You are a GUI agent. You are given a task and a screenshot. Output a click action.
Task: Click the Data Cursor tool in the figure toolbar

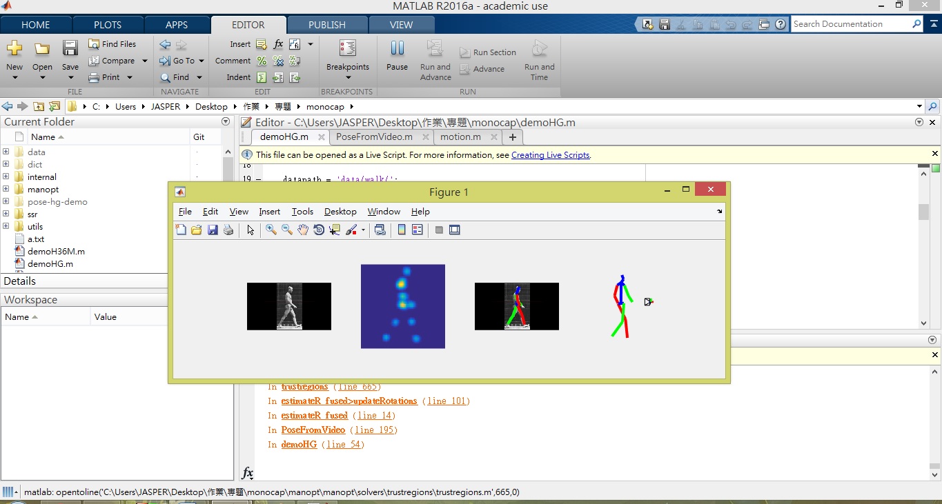point(335,230)
